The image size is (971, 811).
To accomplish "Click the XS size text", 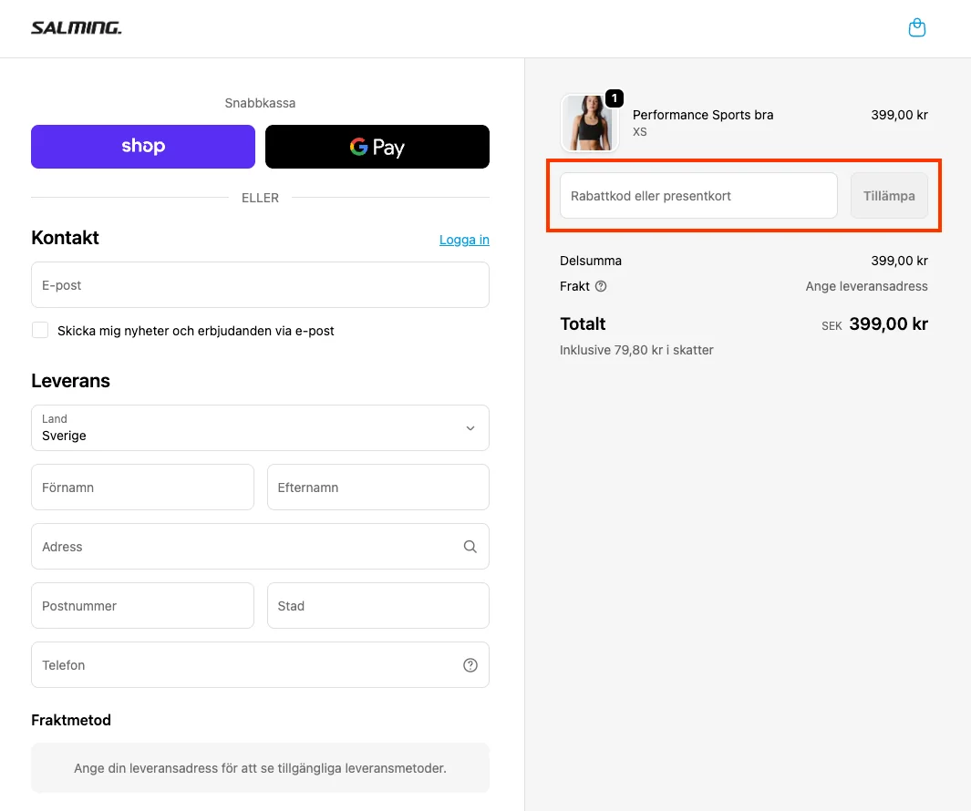I will [640, 132].
